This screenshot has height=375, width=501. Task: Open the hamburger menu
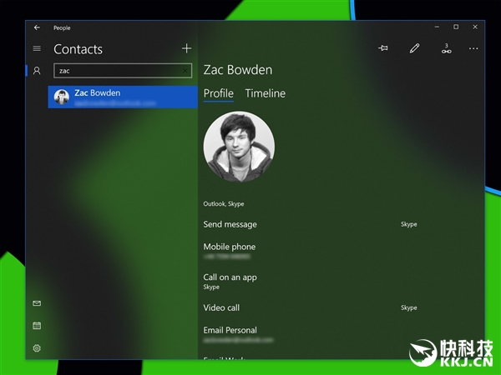click(x=37, y=48)
